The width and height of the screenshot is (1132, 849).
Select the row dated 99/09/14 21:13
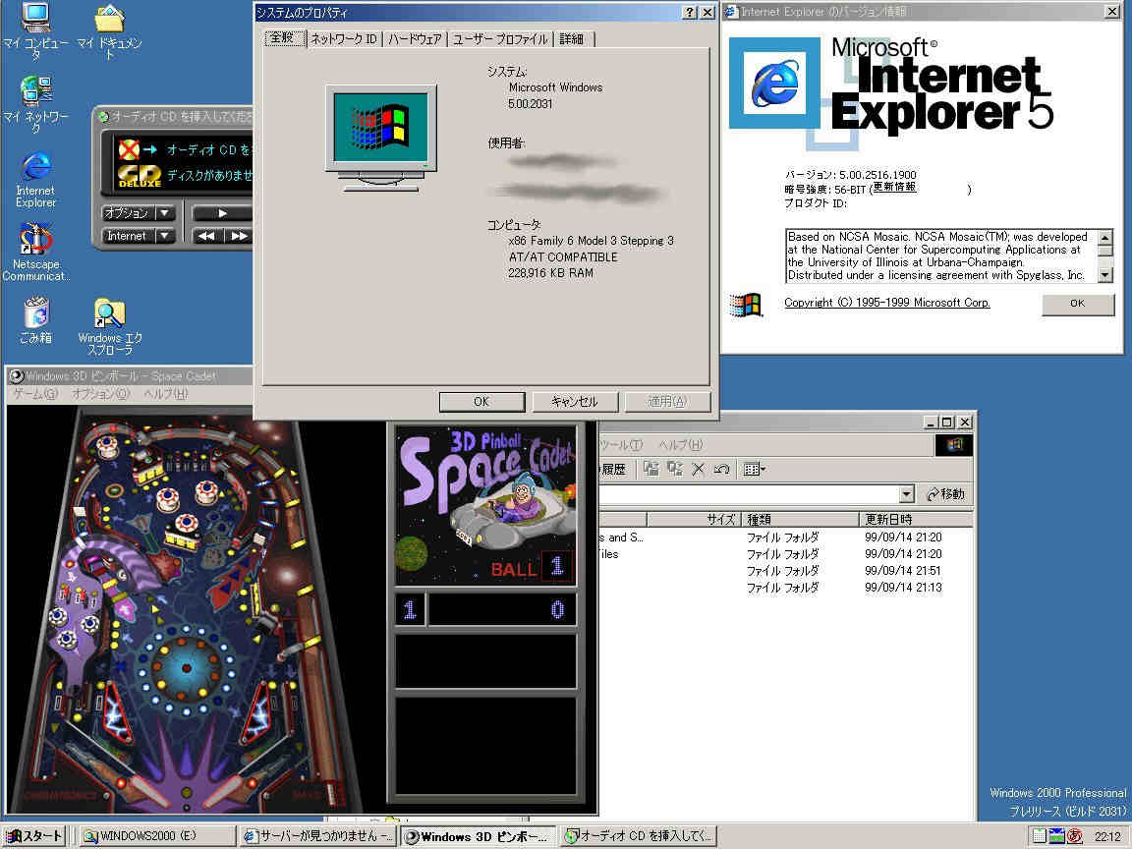click(785, 588)
